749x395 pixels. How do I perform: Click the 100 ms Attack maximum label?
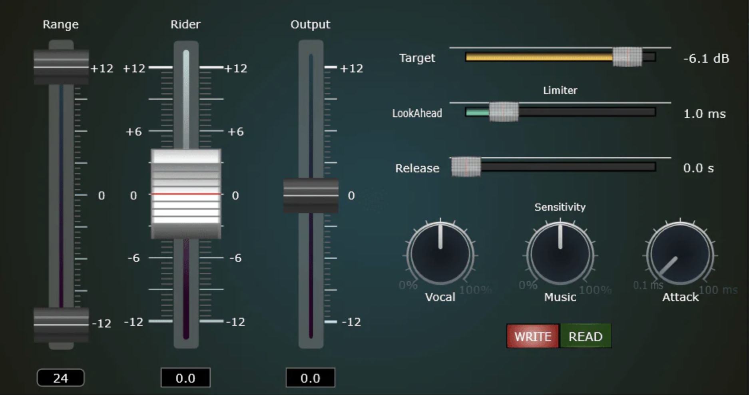click(718, 290)
